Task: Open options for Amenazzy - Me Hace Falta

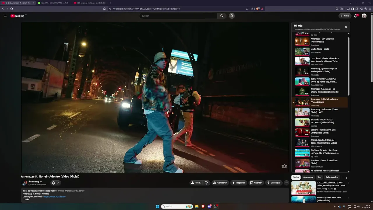Action: (349, 198)
